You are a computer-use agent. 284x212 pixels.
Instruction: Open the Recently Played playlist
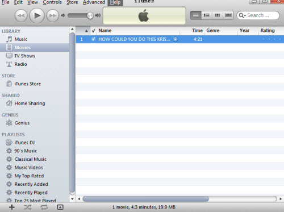[35, 193]
